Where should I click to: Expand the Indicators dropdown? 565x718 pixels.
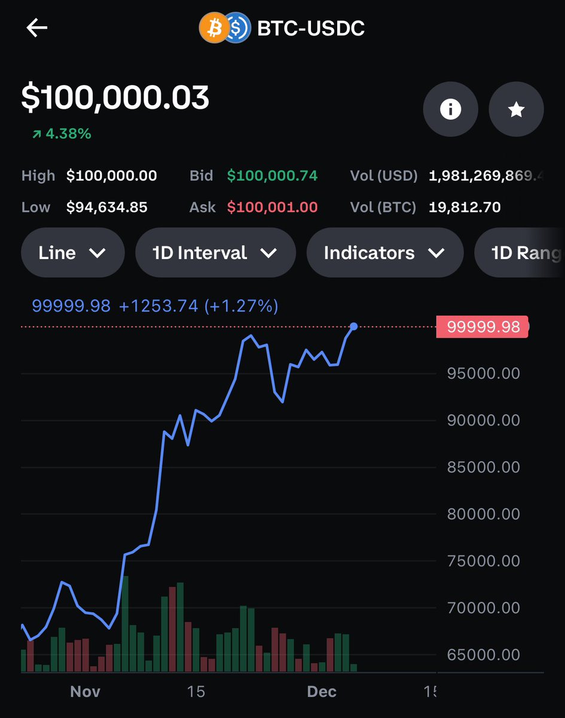(384, 252)
